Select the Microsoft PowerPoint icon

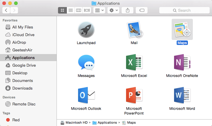coord(134,96)
